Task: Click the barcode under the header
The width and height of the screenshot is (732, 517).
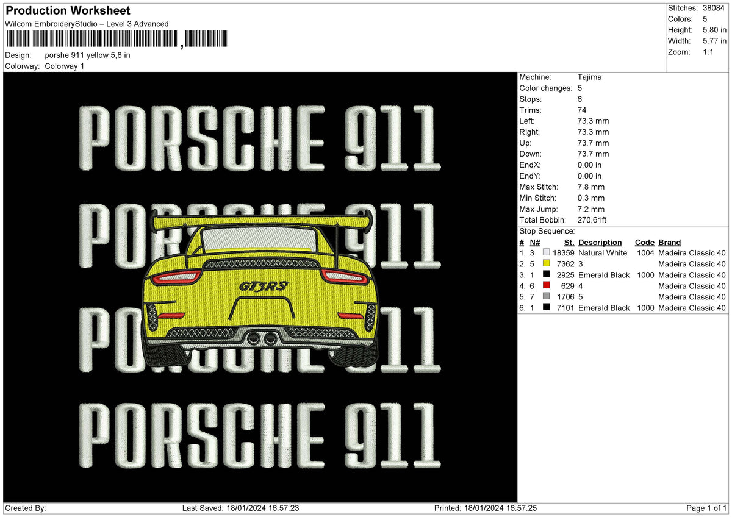Action: coord(116,40)
